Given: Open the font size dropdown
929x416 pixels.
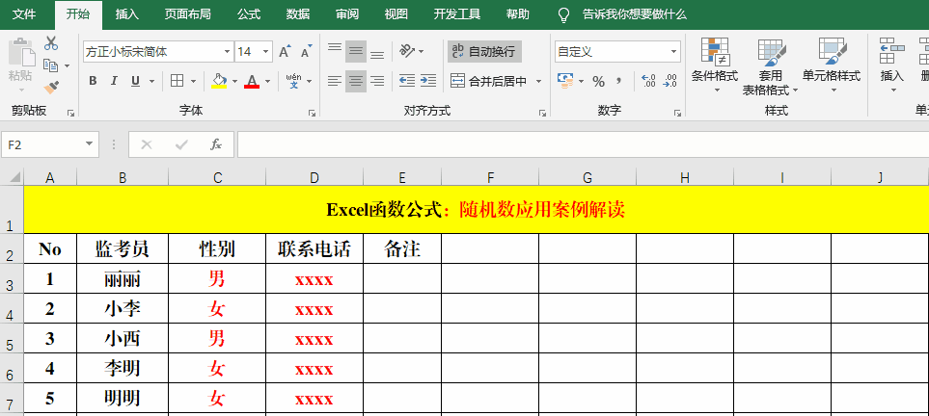Looking at the screenshot, I should [x=266, y=52].
